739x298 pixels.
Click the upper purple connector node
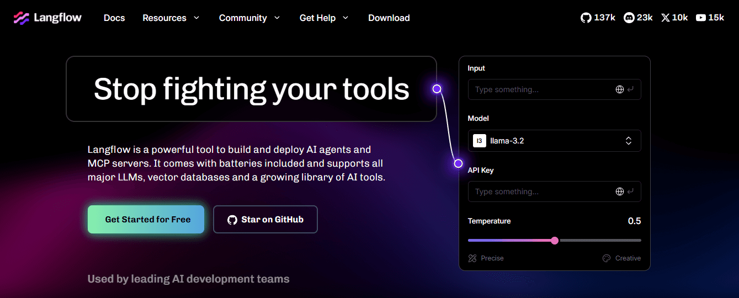[437, 89]
